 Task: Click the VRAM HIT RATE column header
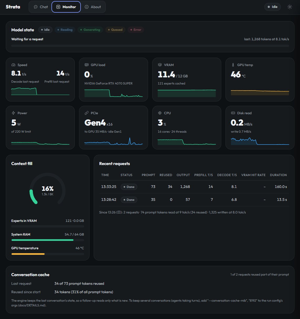pos(253,175)
